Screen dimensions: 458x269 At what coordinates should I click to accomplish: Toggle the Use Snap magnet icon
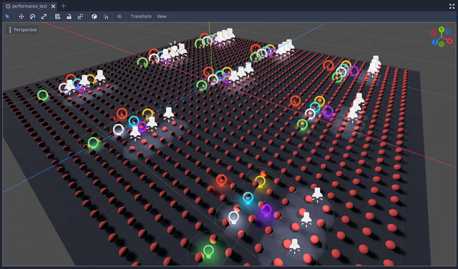[x=106, y=16]
